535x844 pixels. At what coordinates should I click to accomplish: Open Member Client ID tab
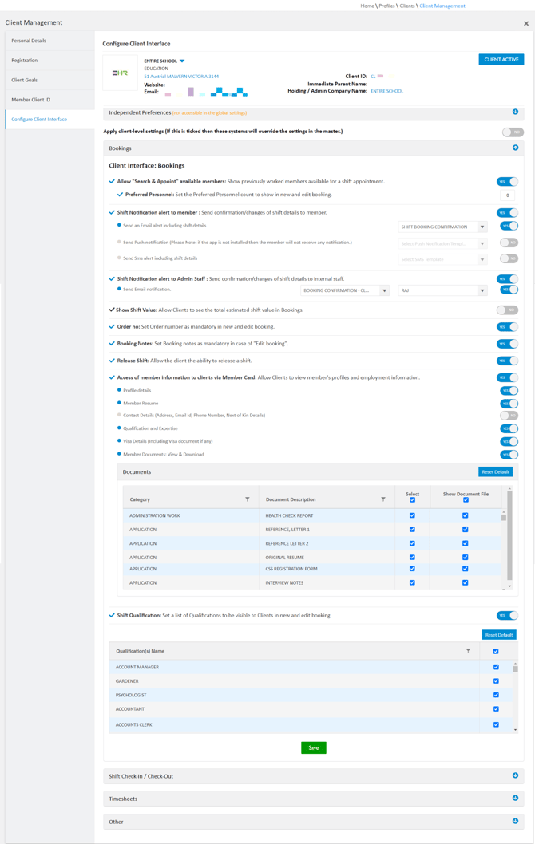[50, 100]
